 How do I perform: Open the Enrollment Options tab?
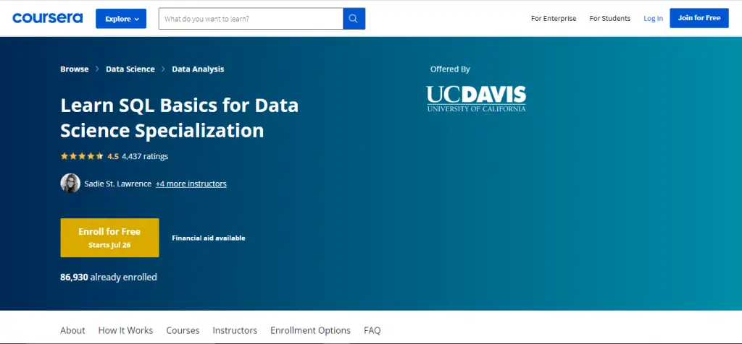(x=310, y=330)
